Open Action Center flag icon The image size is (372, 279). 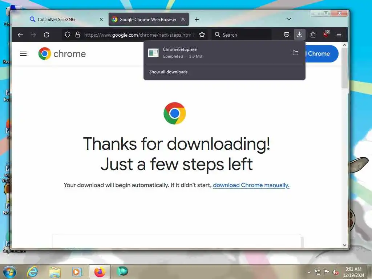[x=326, y=272]
